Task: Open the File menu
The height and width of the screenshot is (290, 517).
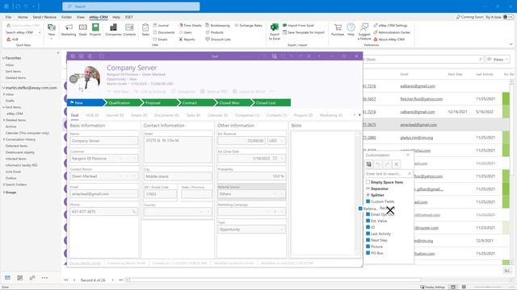Action: point(8,17)
